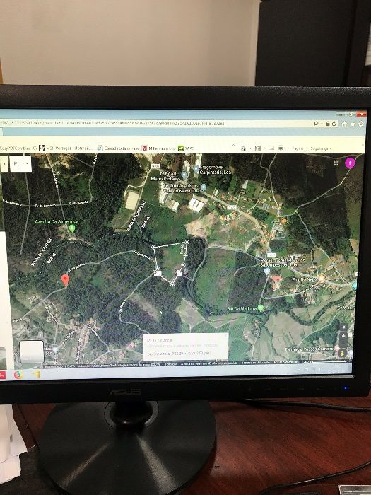Click the red location pin on map
Image resolution: width=371 pixels, height=495 pixels.
coord(65,280)
